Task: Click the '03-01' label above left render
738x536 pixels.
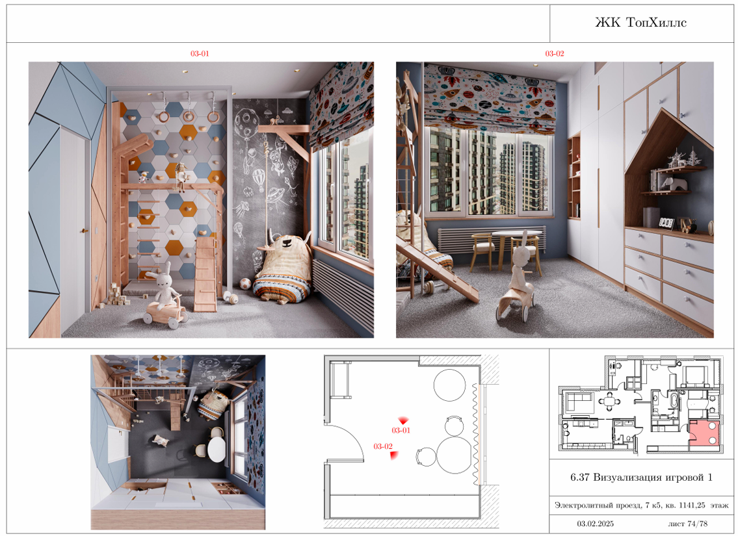Action: tap(200, 53)
